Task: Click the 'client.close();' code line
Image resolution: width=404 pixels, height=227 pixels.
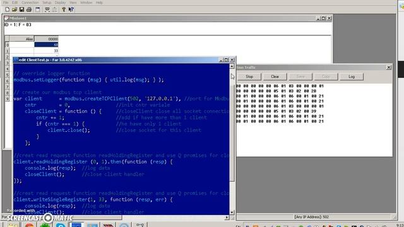Action: 69,131
